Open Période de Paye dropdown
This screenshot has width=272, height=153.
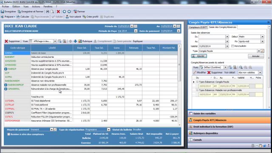136,31
